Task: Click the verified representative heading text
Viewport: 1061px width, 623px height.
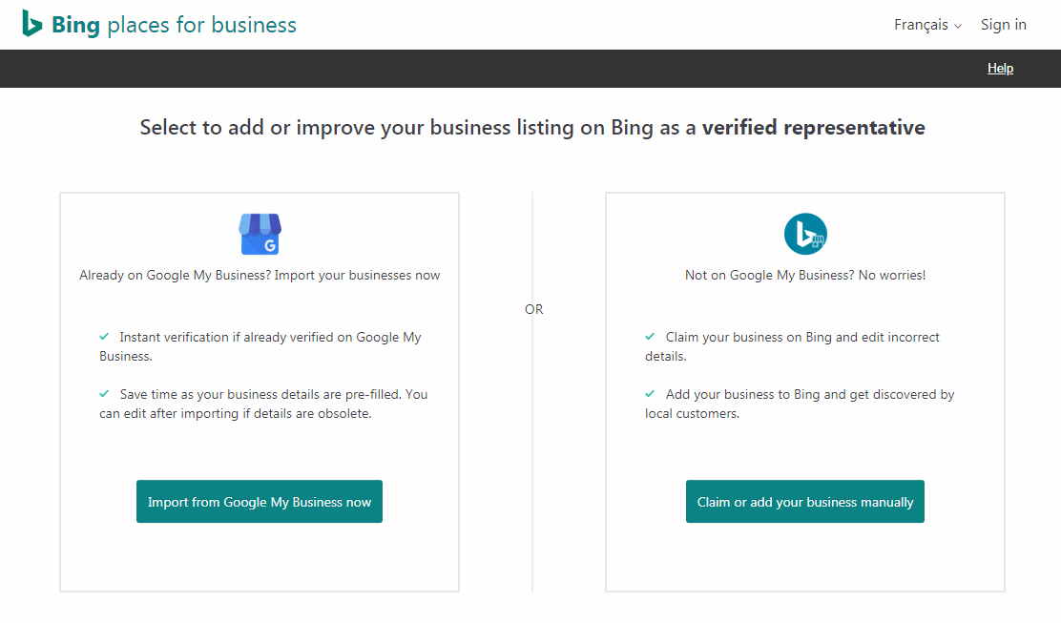Action: tap(813, 128)
